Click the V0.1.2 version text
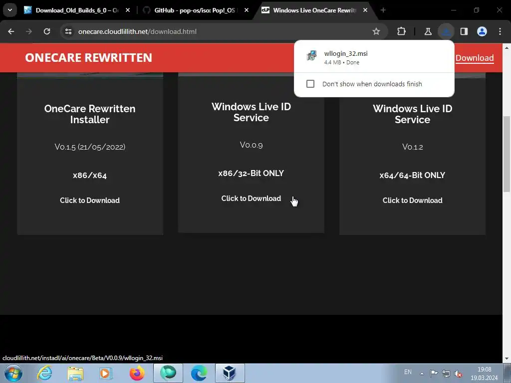This screenshot has height=383, width=511. (412, 147)
